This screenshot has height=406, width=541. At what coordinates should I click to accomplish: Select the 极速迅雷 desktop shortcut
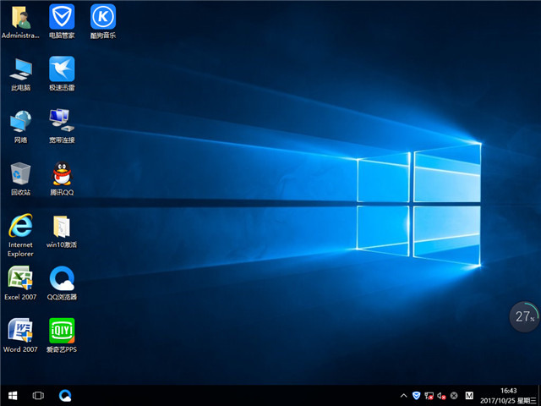tap(61, 69)
